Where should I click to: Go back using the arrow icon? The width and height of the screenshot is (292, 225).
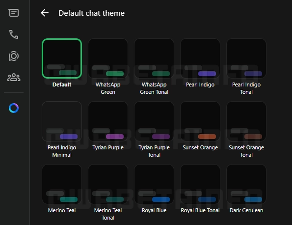(45, 13)
